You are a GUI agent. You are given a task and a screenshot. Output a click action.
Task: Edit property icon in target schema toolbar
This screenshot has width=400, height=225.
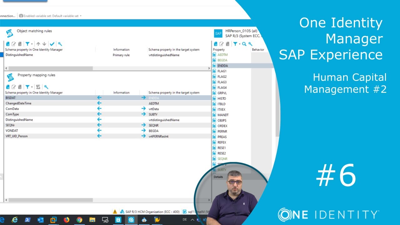(221, 44)
